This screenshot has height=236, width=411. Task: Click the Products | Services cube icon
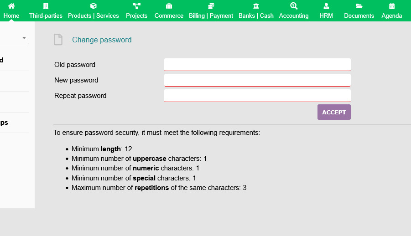pyautogui.click(x=94, y=6)
